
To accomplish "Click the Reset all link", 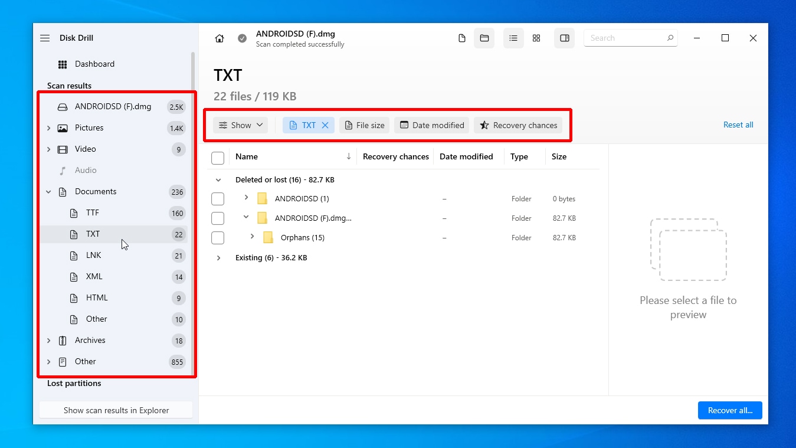I will click(738, 125).
